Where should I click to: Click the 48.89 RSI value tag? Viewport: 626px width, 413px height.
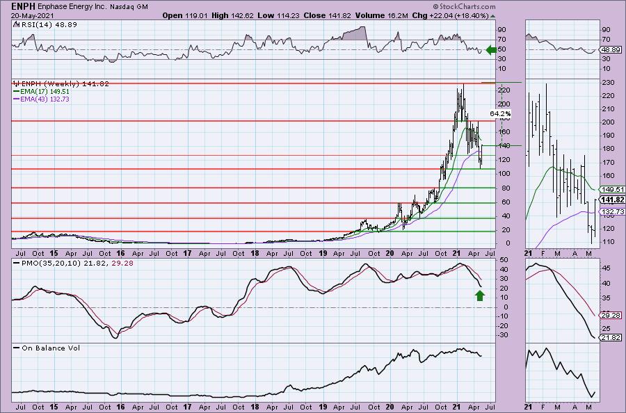tap(611, 50)
